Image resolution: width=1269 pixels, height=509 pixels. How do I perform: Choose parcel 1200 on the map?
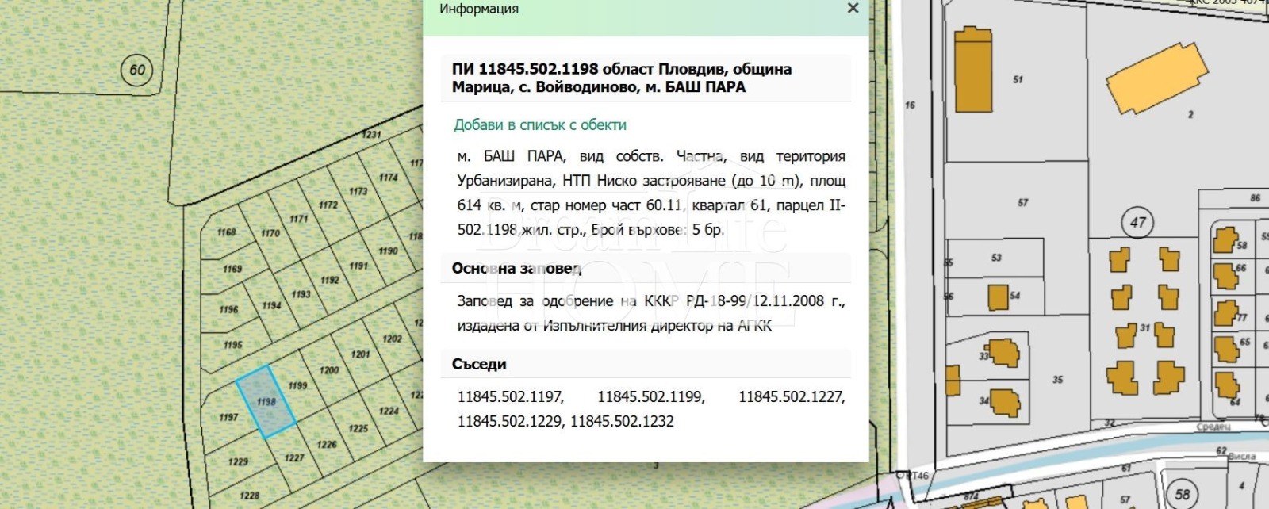(x=329, y=370)
